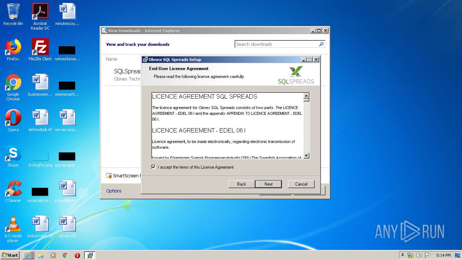Image resolution: width=462 pixels, height=260 pixels.
Task: Open network status tray icon
Action: point(410,255)
